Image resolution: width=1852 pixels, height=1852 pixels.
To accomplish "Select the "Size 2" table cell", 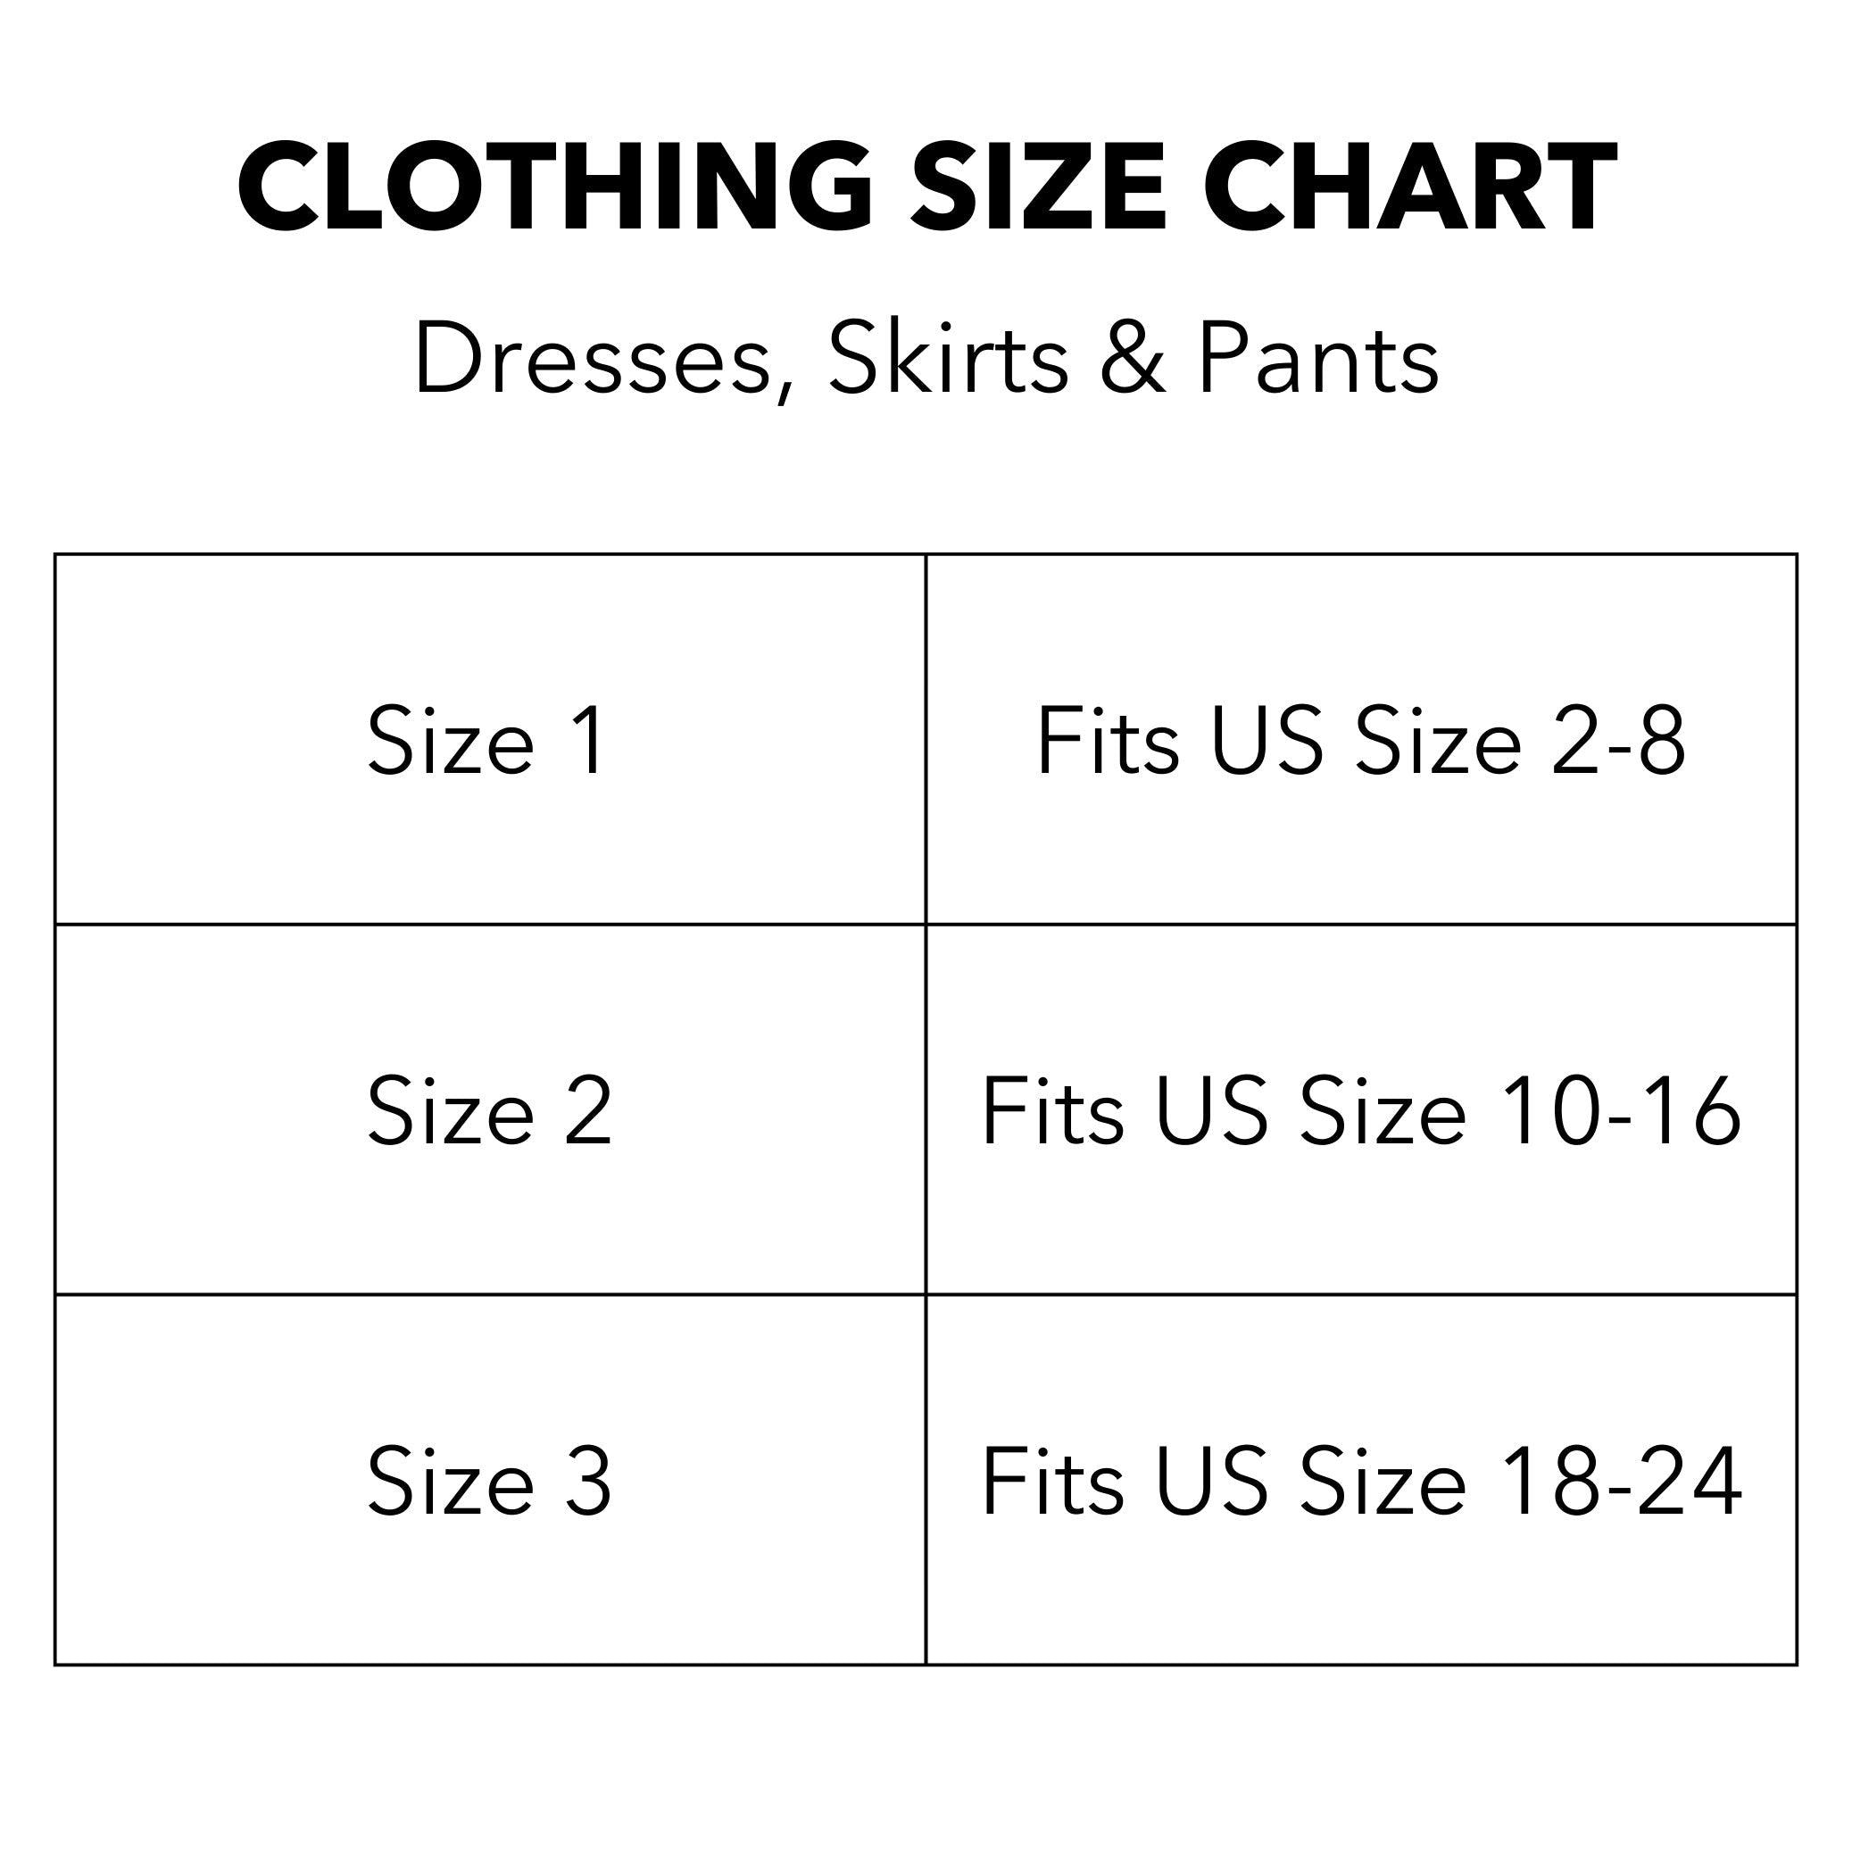I will pos(489,1110).
